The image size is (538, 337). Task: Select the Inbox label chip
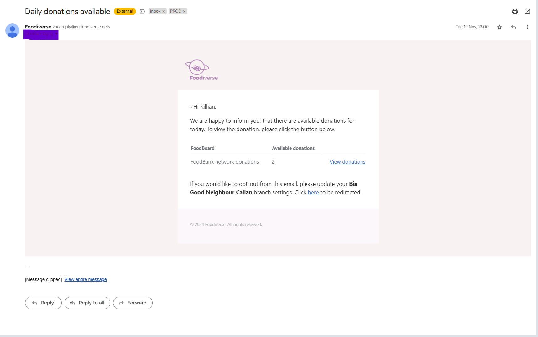pos(155,11)
